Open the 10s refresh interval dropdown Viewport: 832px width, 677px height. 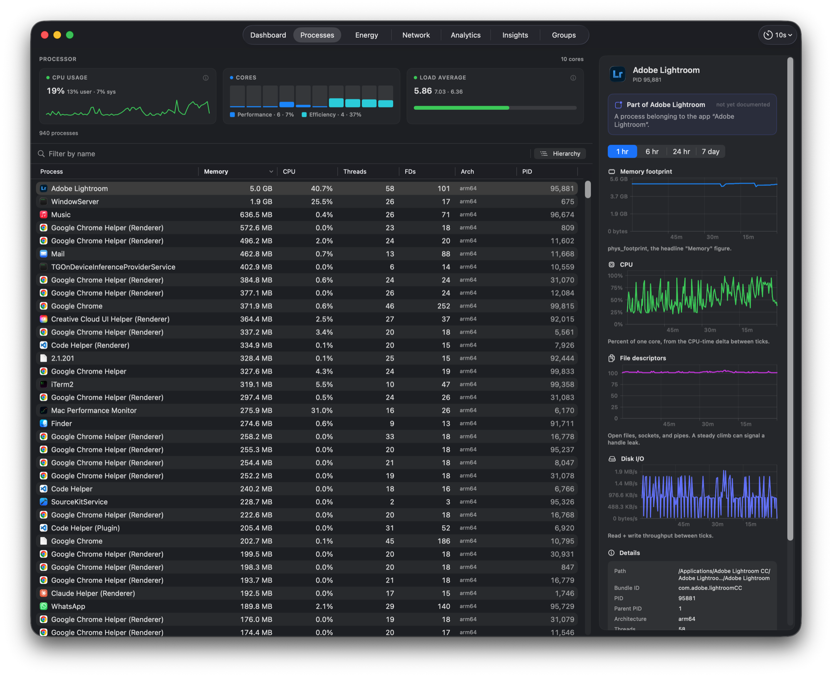(x=778, y=35)
